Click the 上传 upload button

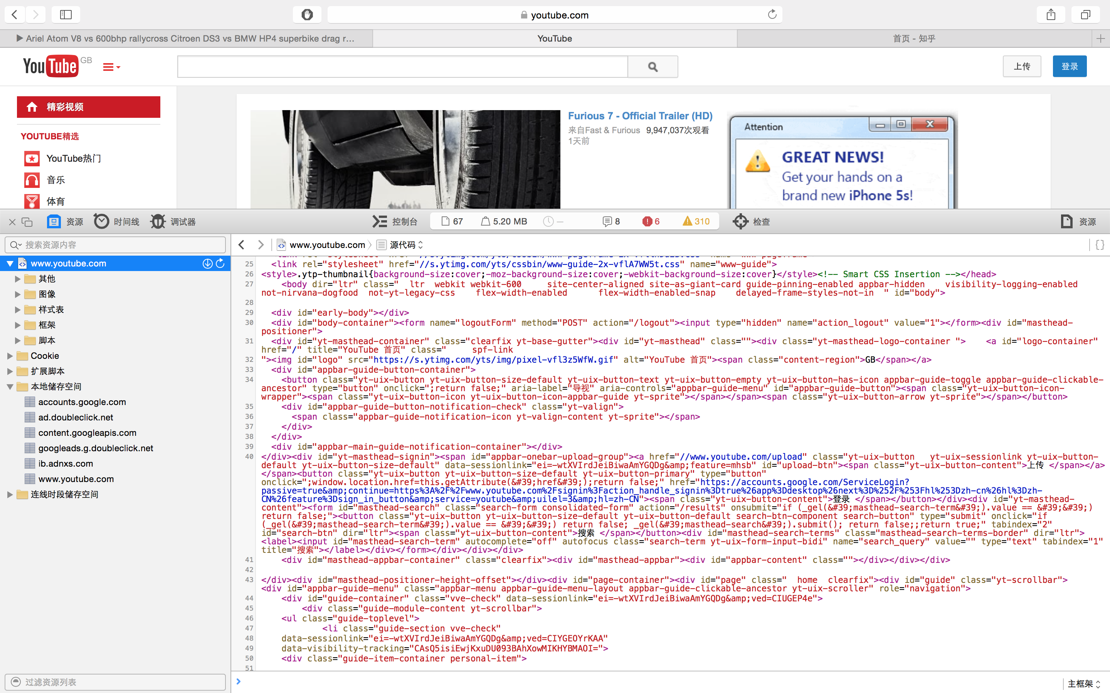click(x=1022, y=67)
